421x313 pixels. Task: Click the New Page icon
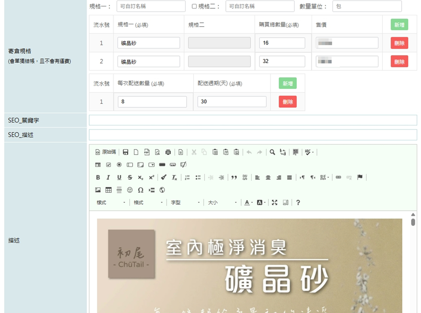pos(136,152)
